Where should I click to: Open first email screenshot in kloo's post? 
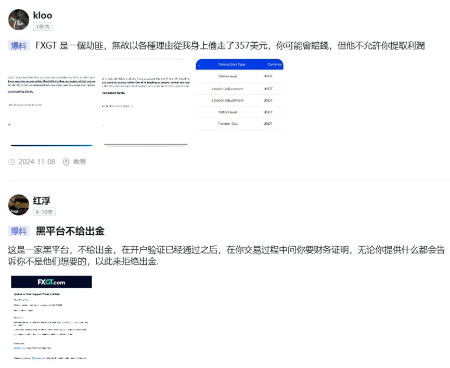[52, 103]
